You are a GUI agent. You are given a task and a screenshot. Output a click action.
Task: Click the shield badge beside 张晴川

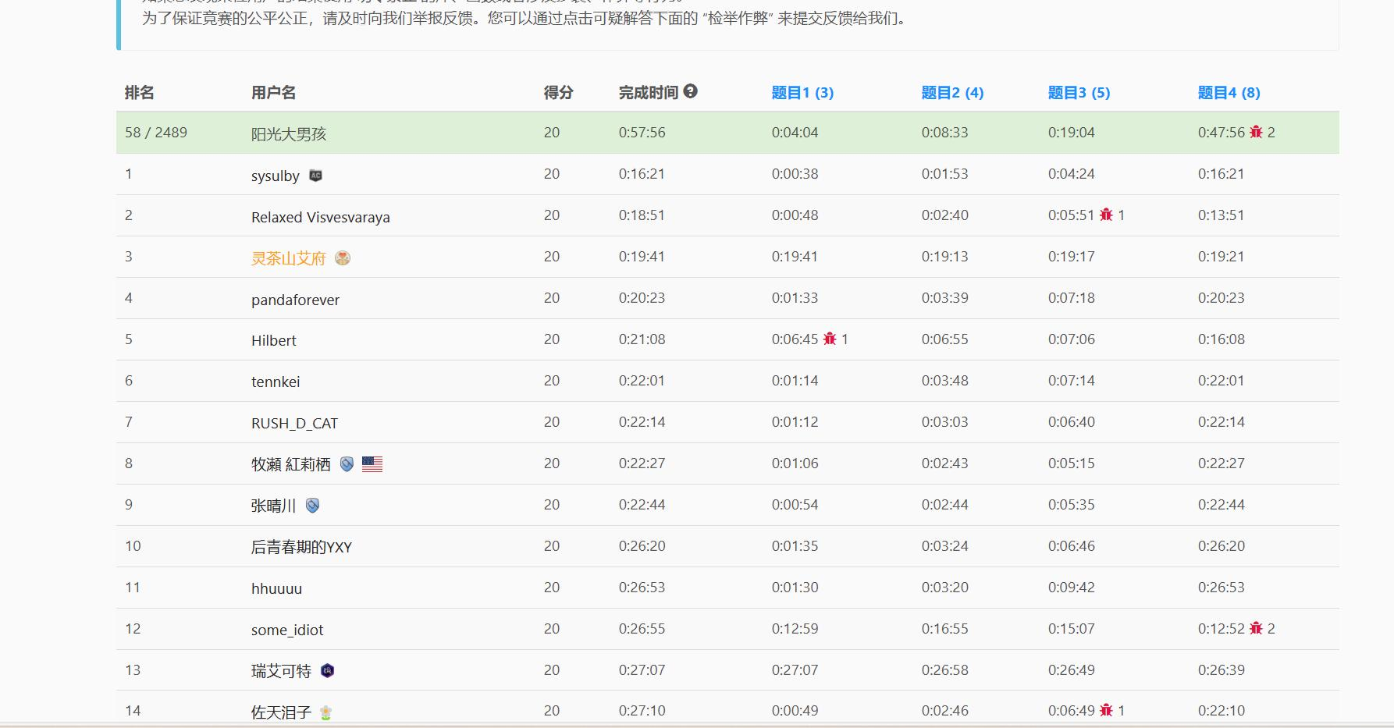[x=313, y=506]
